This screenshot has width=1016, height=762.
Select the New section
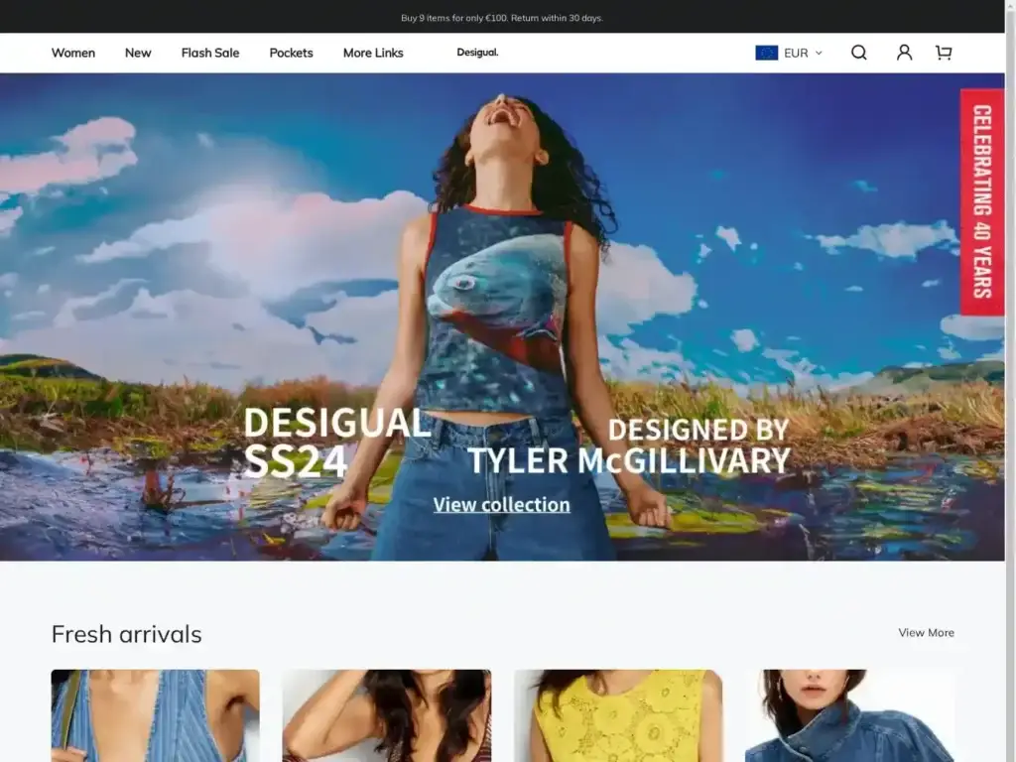coord(138,53)
